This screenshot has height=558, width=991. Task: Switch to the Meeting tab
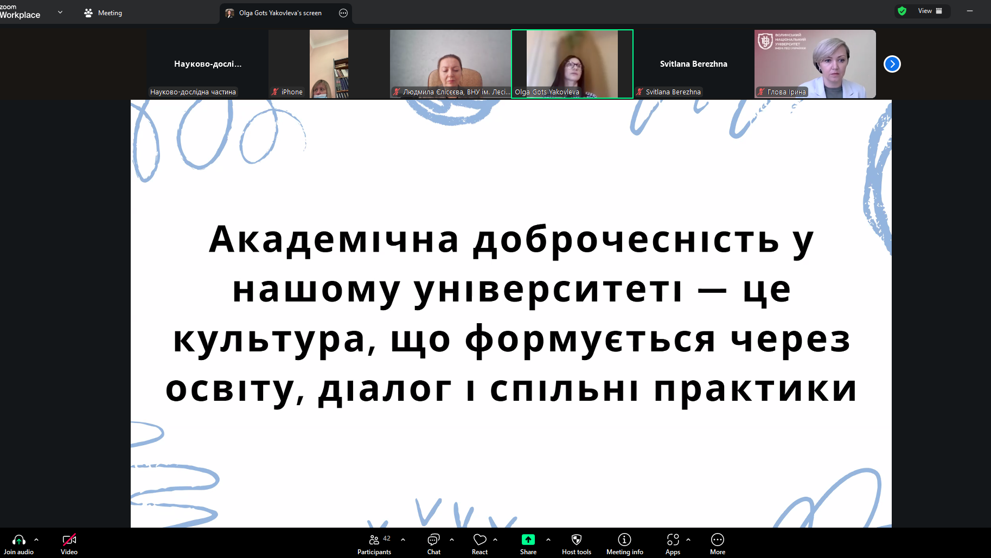[x=104, y=13]
